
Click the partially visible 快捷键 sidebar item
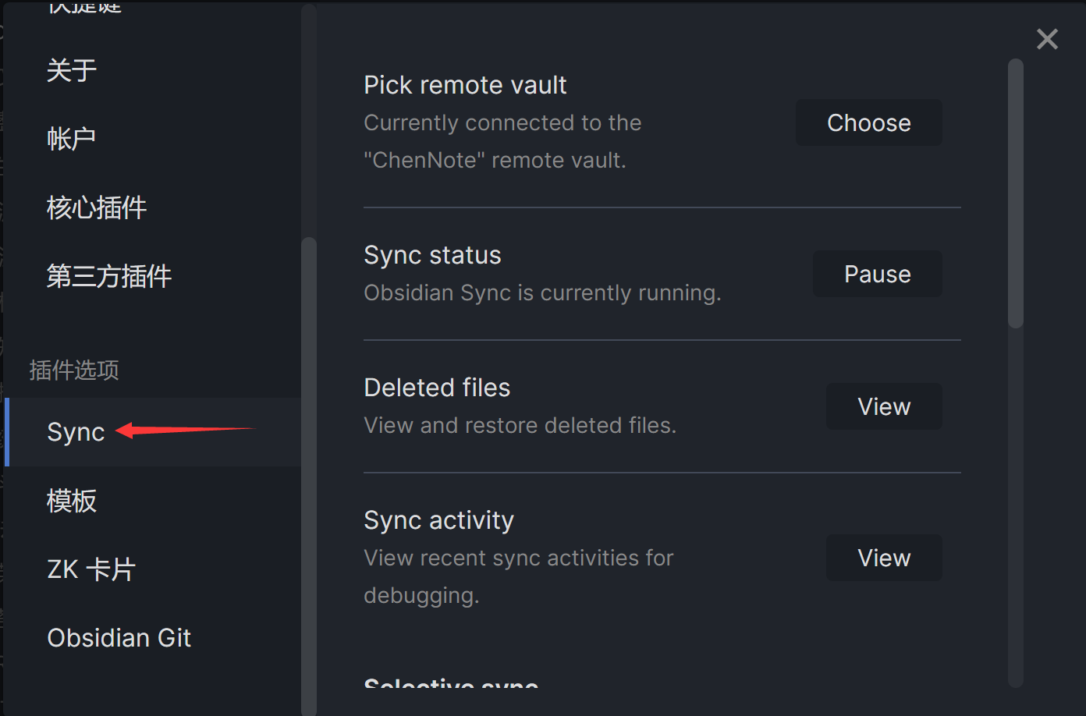(x=84, y=8)
